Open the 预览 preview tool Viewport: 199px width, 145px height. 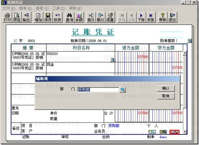(17, 17)
